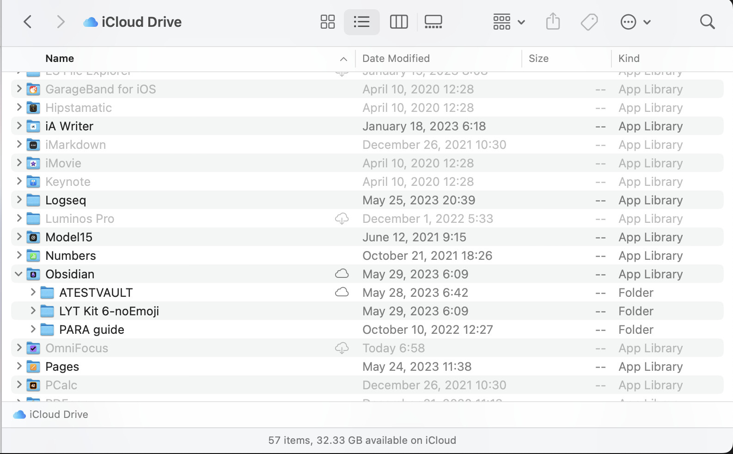Click the cloud status icon for Obsidian
Viewport: 733px width, 454px height.
(x=342, y=274)
